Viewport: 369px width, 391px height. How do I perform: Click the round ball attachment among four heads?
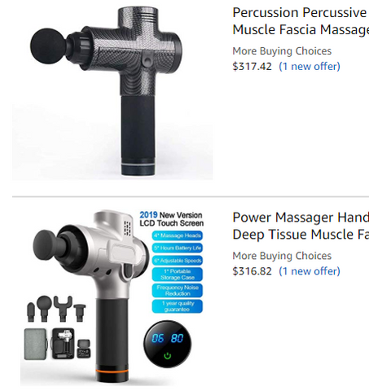coord(44,309)
